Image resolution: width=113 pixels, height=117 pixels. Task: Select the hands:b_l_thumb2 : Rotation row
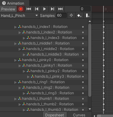(x=44, y=104)
